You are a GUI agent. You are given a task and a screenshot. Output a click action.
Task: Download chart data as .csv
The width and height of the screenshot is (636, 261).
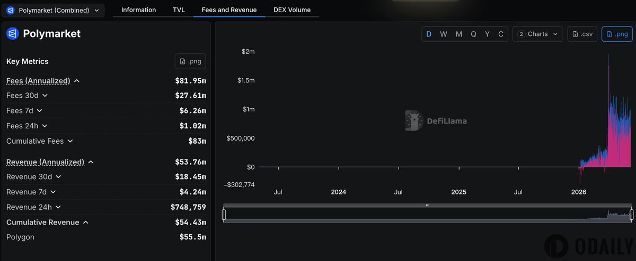582,34
